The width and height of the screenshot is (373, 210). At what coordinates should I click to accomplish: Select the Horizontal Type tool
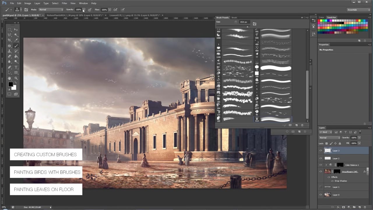click(16, 67)
